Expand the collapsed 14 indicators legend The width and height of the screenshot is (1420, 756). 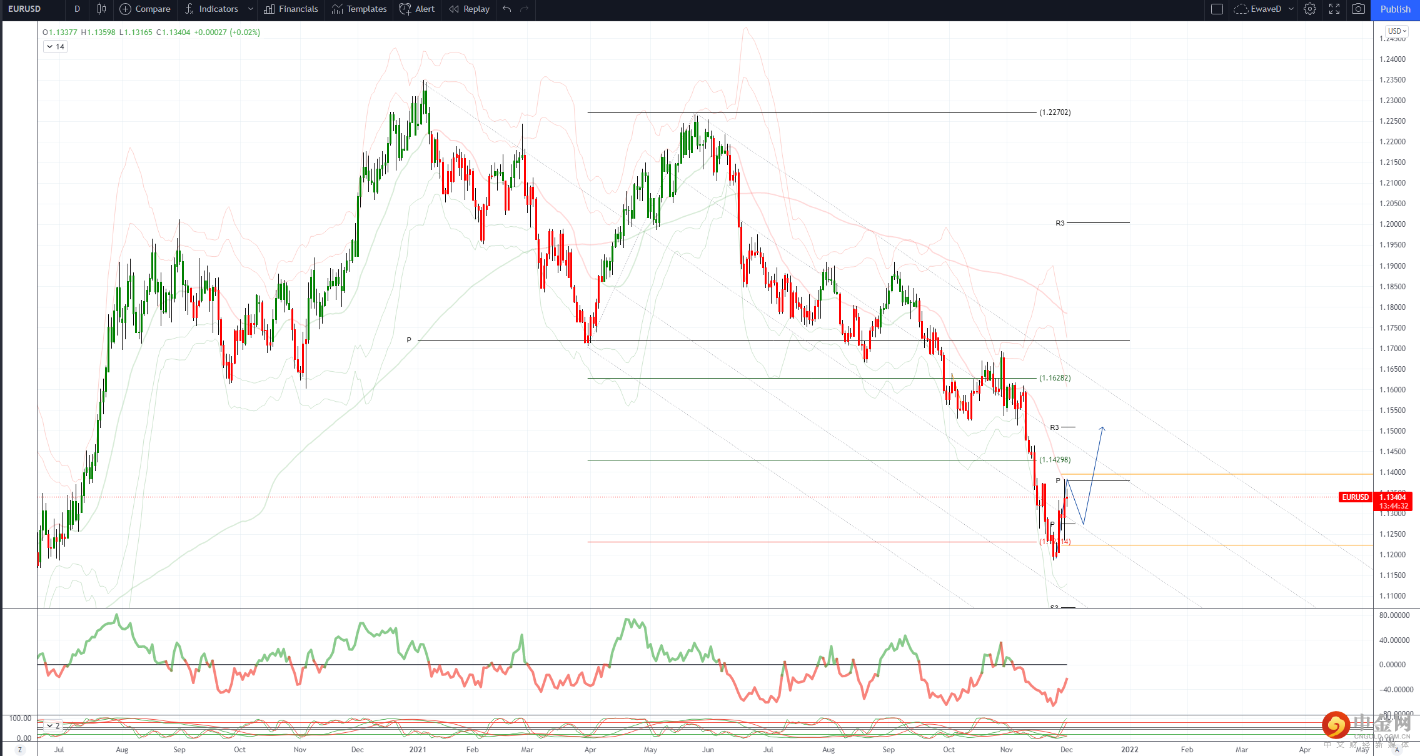tap(55, 47)
